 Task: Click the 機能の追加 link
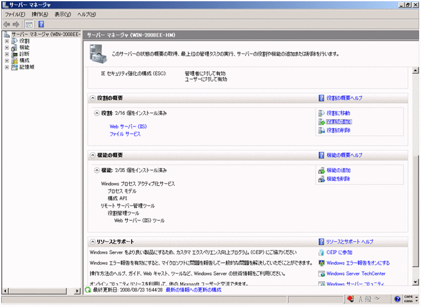coord(339,171)
